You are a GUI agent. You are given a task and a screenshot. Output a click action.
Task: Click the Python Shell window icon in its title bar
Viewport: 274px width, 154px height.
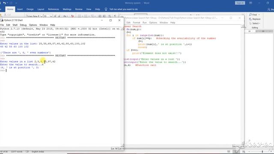[x=2, y=20]
